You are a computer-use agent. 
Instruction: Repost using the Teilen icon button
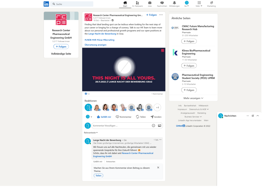pos(141,117)
